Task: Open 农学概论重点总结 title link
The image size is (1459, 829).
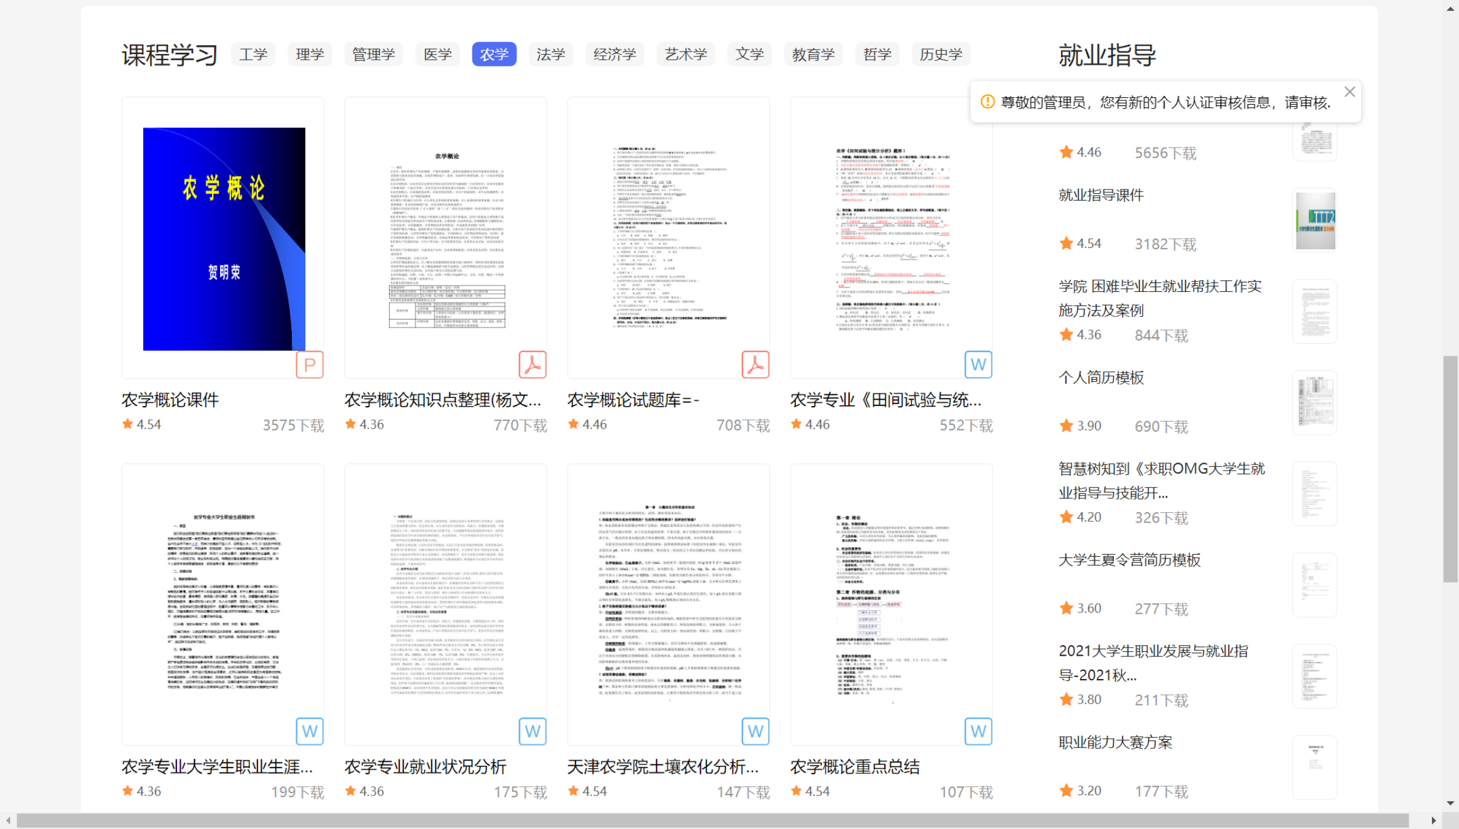Action: click(855, 766)
